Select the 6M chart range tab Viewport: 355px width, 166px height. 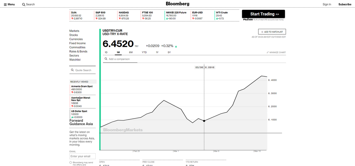tap(131, 52)
